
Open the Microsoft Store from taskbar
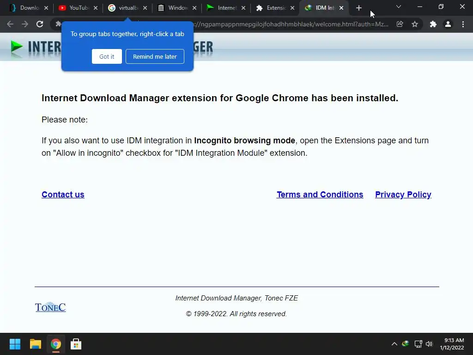pos(76,344)
